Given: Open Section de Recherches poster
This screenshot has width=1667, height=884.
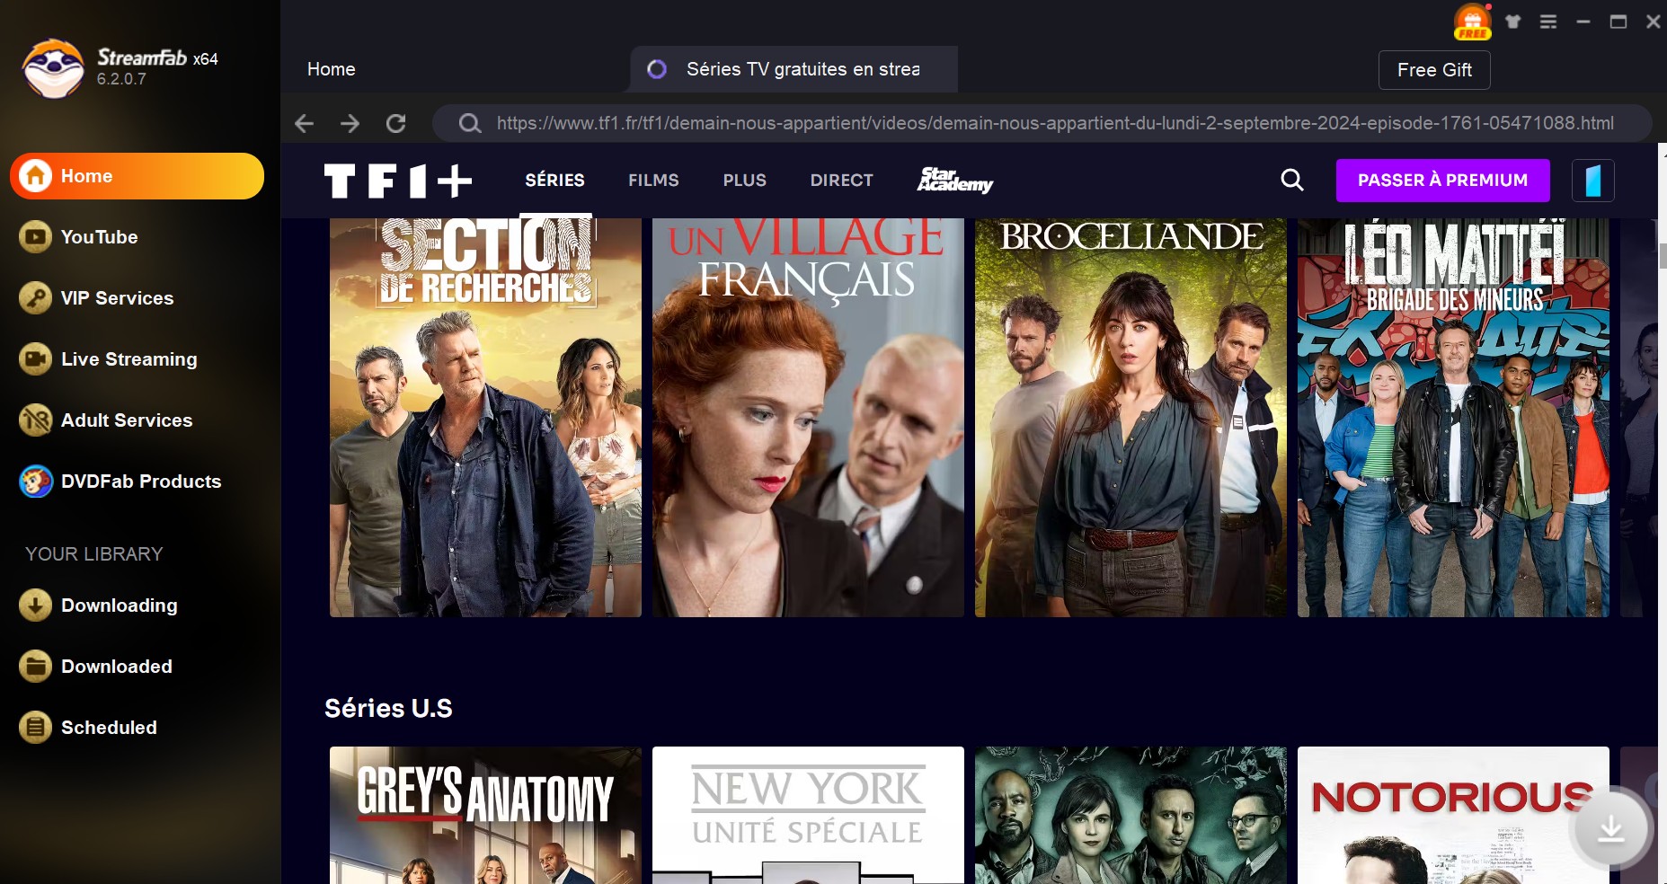Looking at the screenshot, I should [485, 417].
